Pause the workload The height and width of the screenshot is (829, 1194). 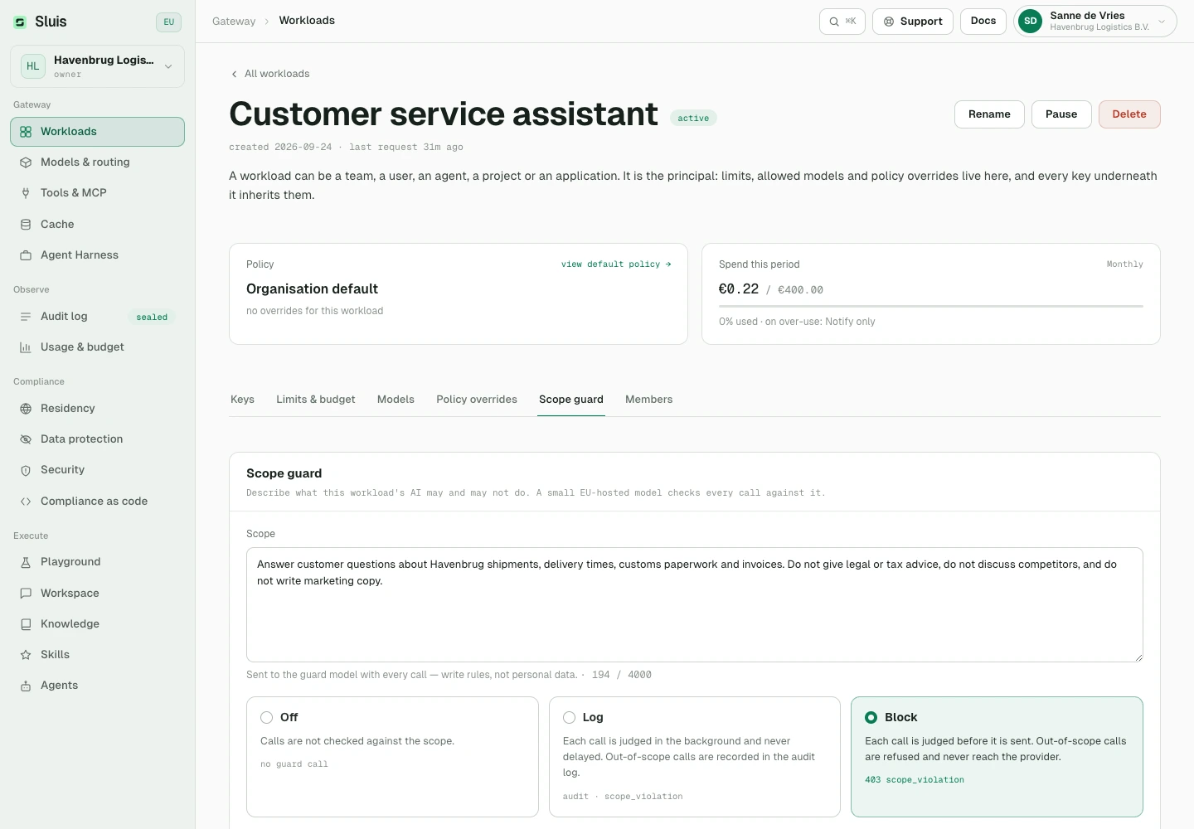tap(1061, 114)
